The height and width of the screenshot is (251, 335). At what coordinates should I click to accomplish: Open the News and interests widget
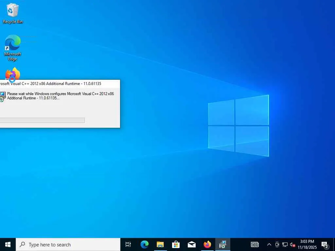(255, 244)
